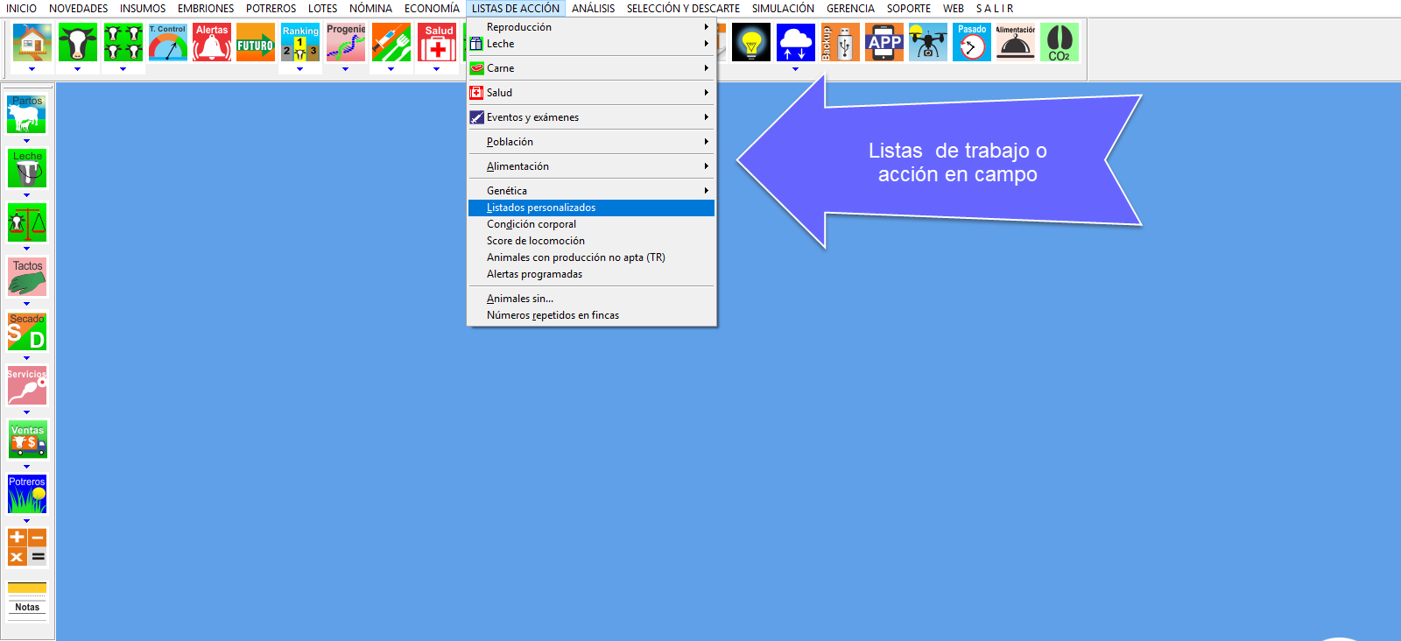Open the ANÁLISIS menu
The height and width of the screenshot is (641, 1401).
point(593,9)
